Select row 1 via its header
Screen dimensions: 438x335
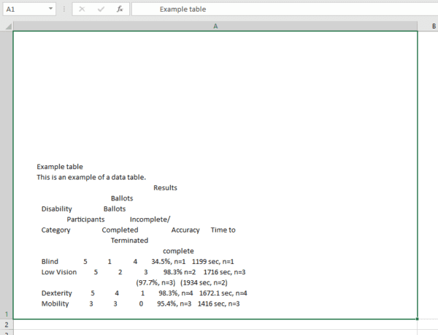(x=6, y=313)
